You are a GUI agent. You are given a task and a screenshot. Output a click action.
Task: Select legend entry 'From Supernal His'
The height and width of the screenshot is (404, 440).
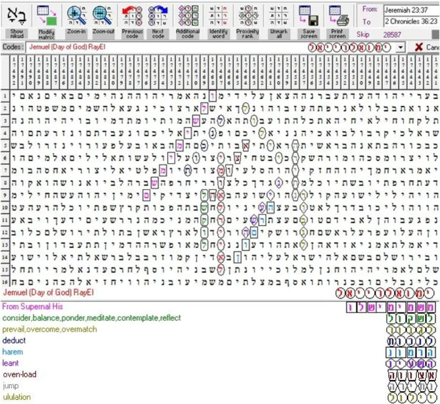(32, 306)
